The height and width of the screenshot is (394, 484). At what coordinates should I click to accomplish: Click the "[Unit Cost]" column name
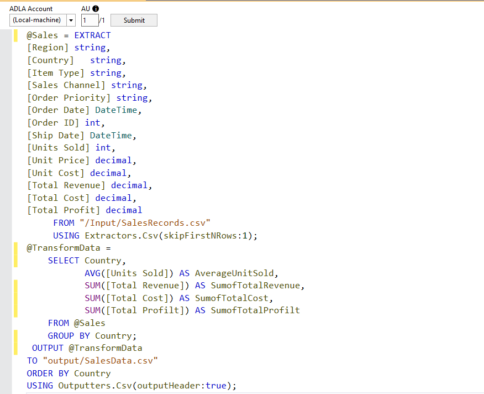tap(56, 173)
